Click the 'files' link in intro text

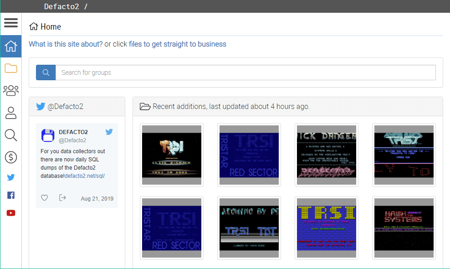135,44
